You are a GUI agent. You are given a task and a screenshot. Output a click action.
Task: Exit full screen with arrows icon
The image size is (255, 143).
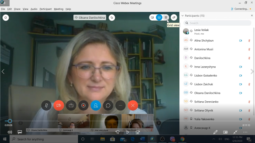tap(235, 132)
